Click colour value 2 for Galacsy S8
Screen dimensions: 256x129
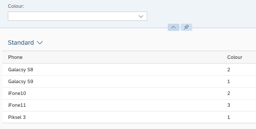click(x=229, y=70)
